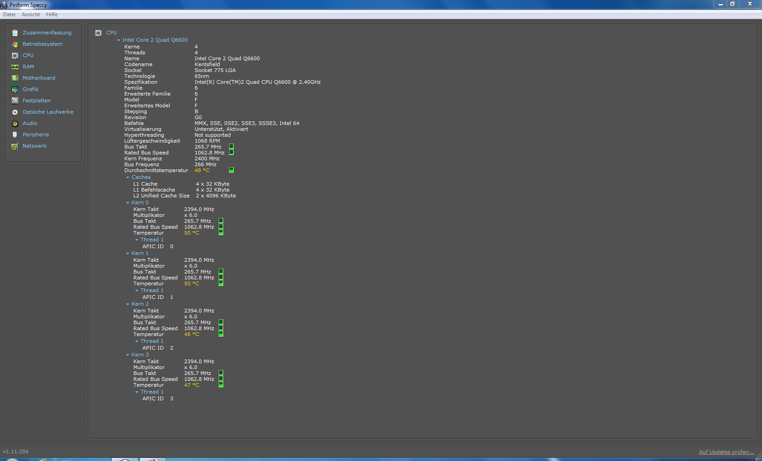
Task: Click the Hyperthreading value Not supported
Action: (x=213, y=135)
